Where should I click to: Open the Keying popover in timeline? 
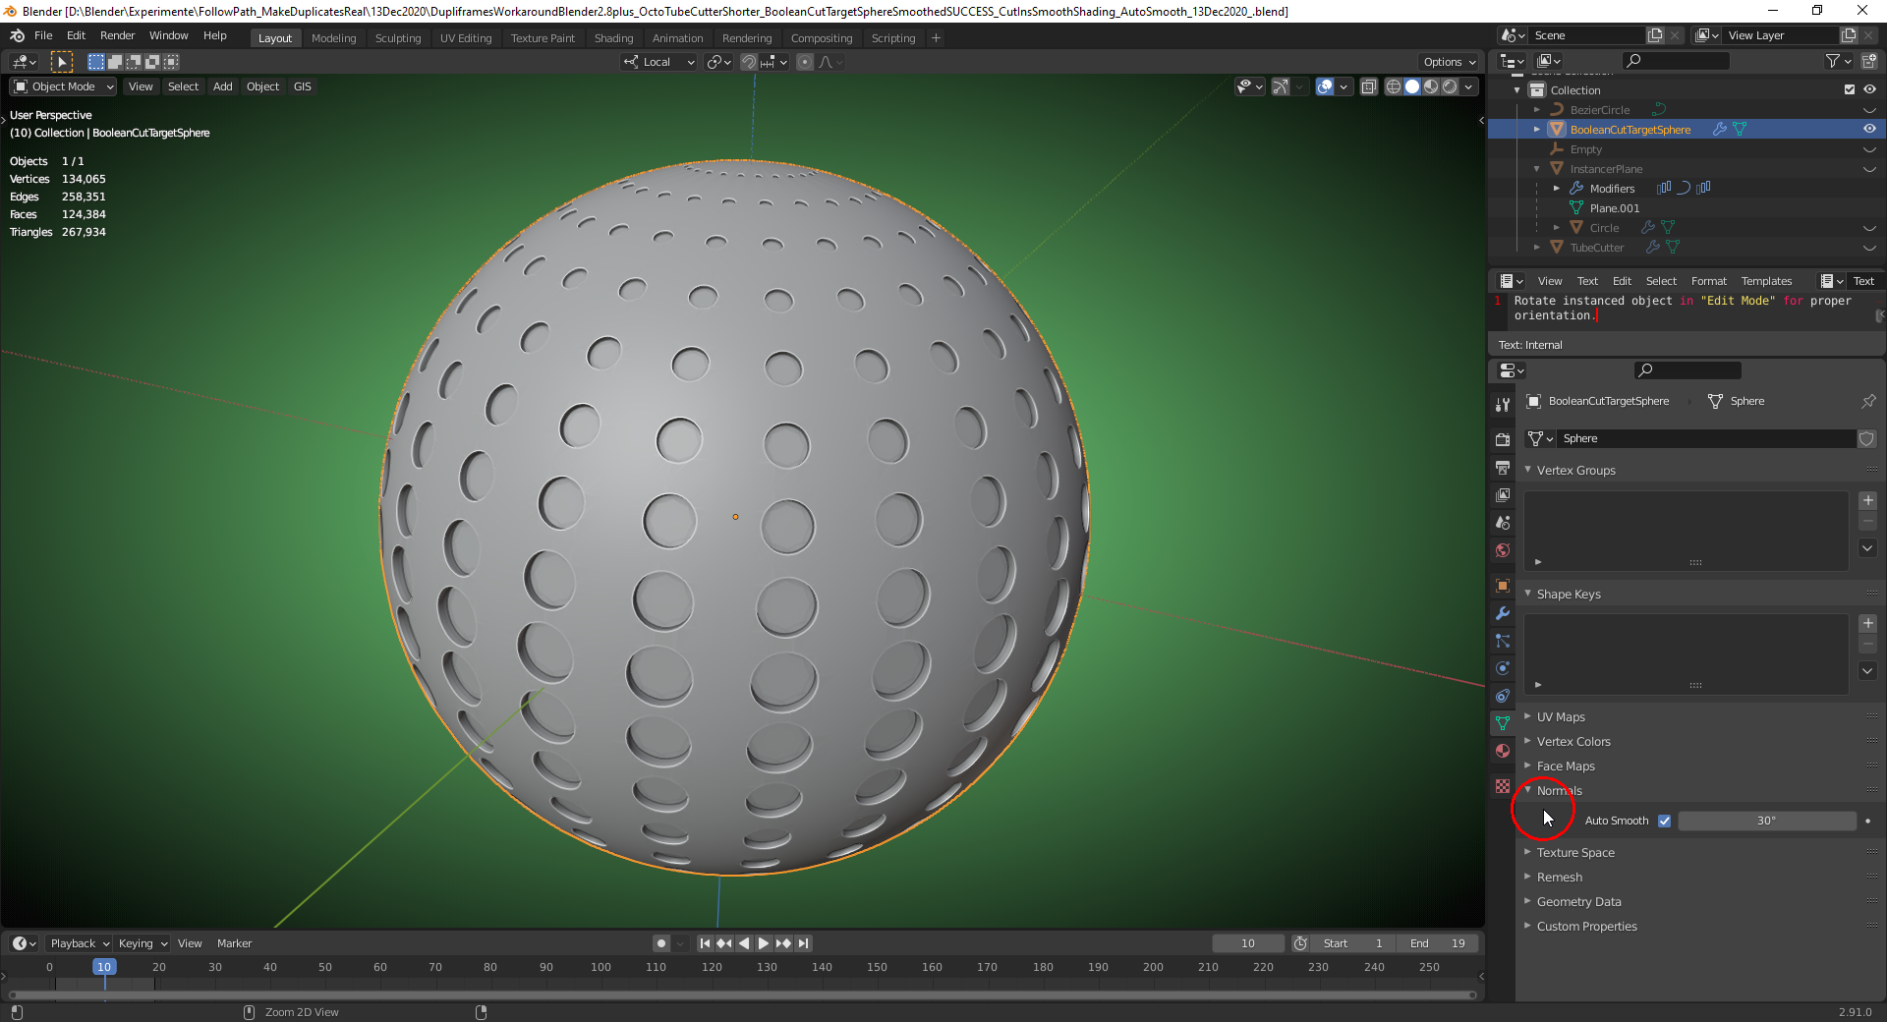[143, 943]
